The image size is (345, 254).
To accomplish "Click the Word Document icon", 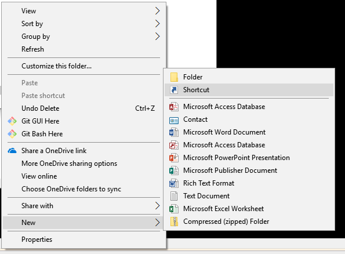I will (x=174, y=132).
